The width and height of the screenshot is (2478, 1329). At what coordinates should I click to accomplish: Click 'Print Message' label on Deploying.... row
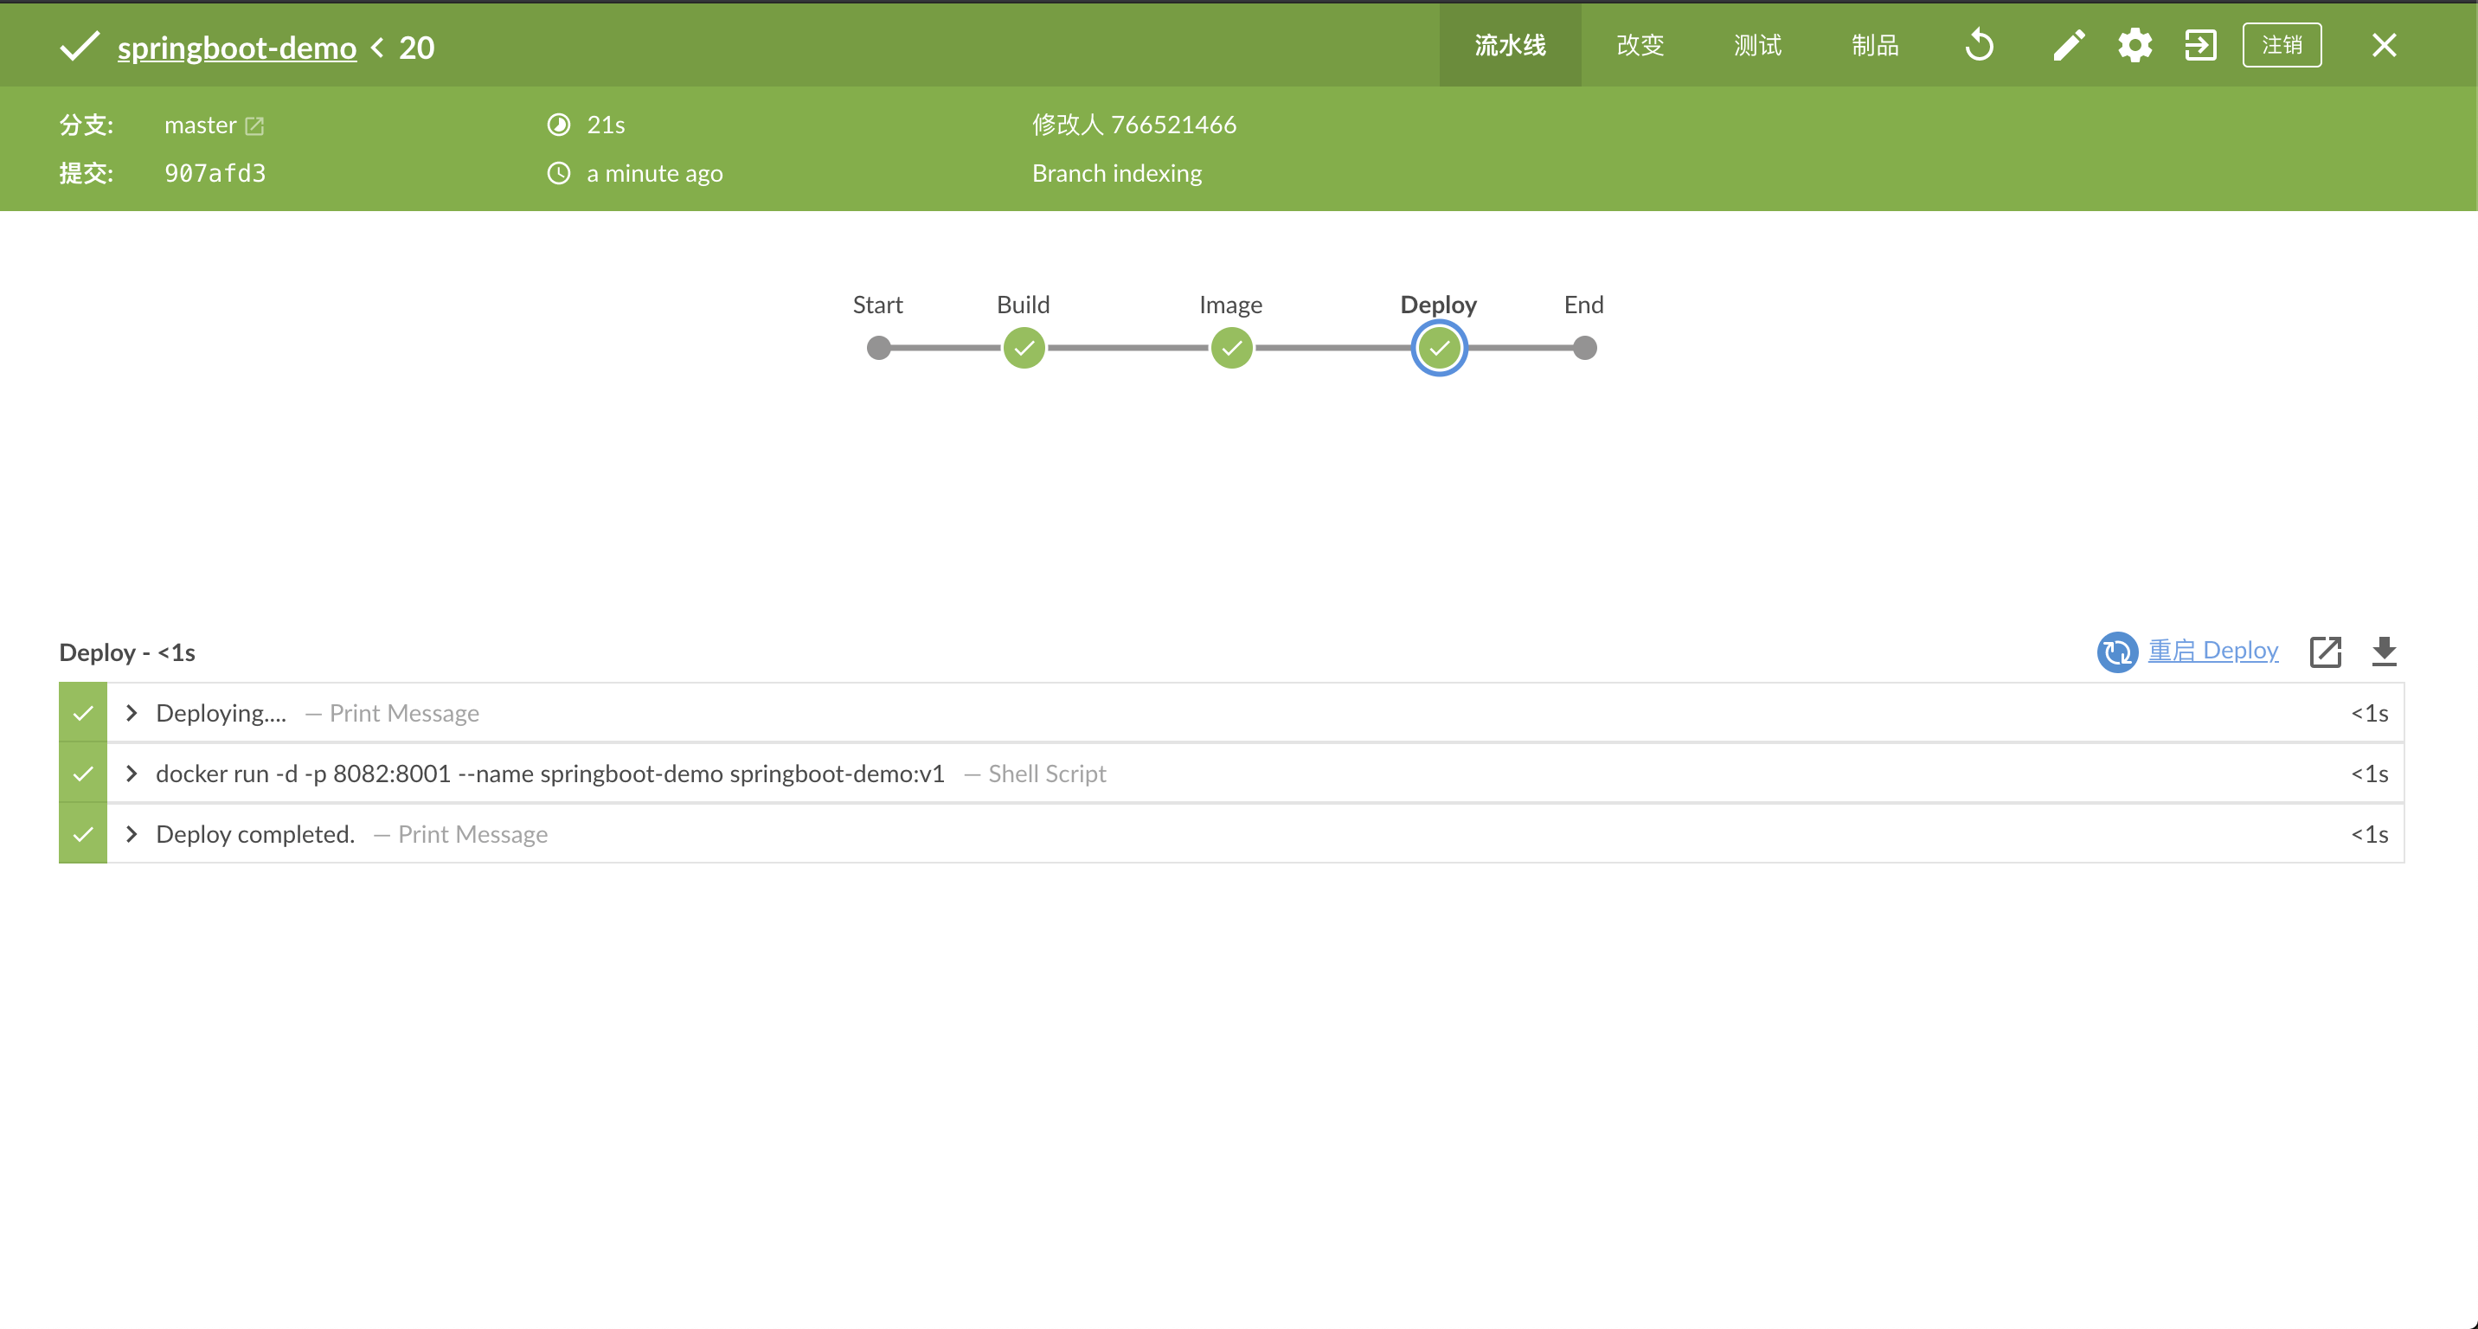tap(404, 713)
